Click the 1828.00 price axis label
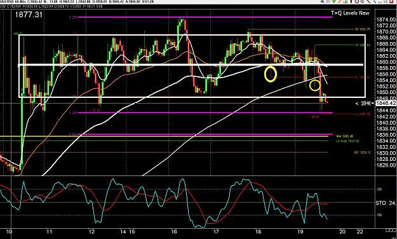The width and height of the screenshot is (397, 239). pyautogui.click(x=386, y=160)
